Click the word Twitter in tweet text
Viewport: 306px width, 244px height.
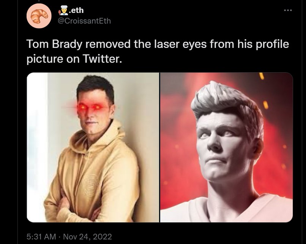[x=102, y=59]
